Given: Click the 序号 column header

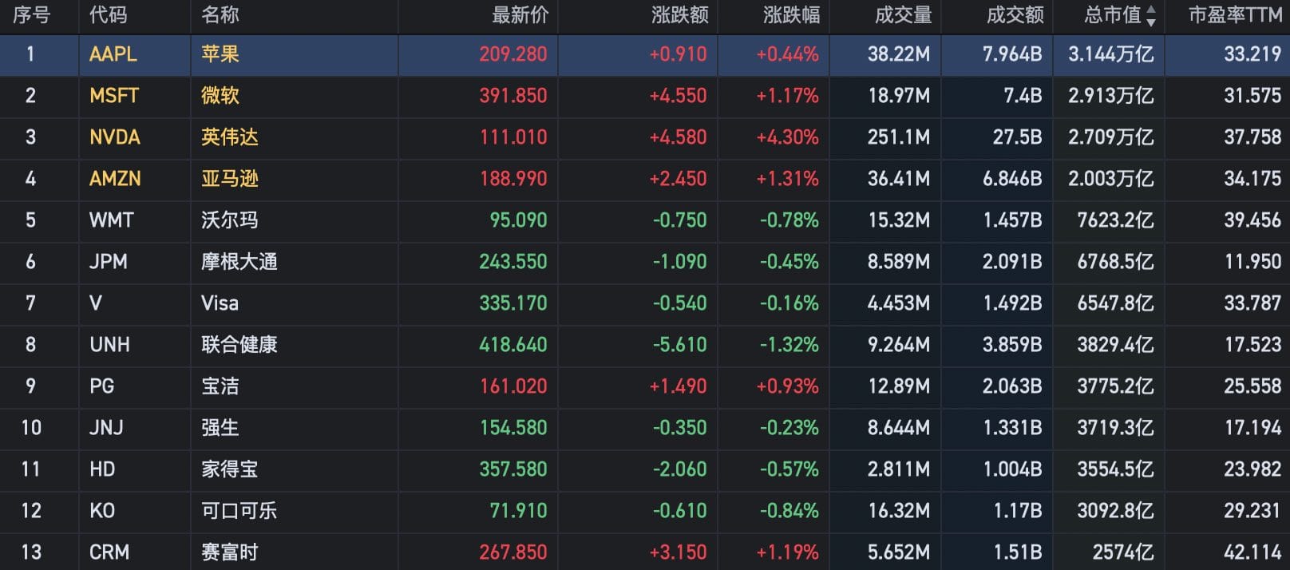Looking at the screenshot, I should [31, 15].
